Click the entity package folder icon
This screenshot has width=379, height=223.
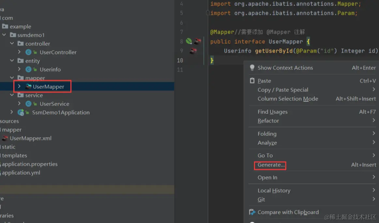(x=21, y=61)
